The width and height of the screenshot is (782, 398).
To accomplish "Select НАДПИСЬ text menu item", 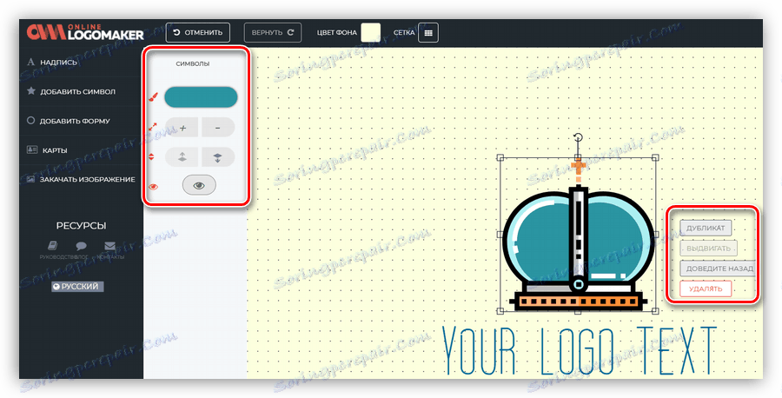I will coord(58,63).
